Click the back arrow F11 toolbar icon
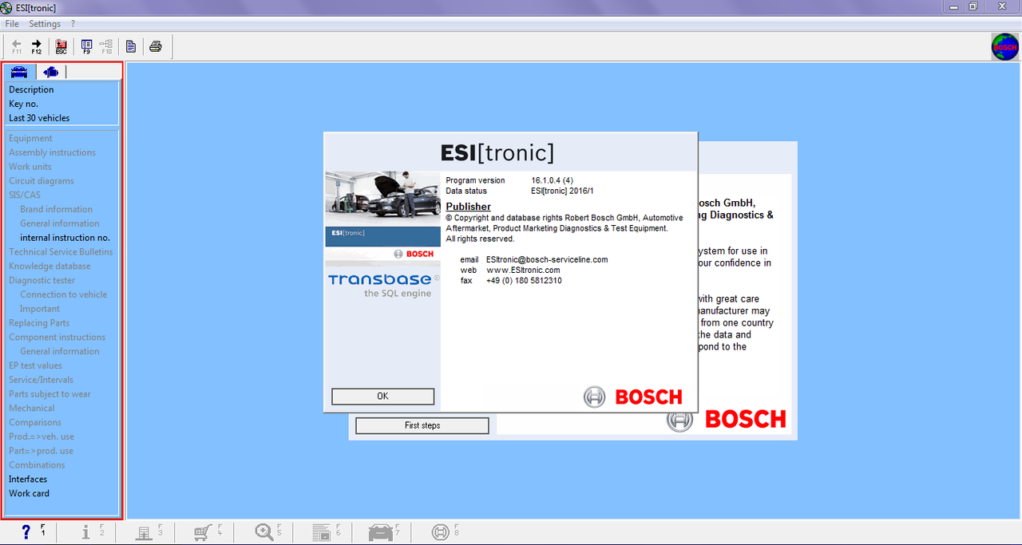 [x=17, y=46]
